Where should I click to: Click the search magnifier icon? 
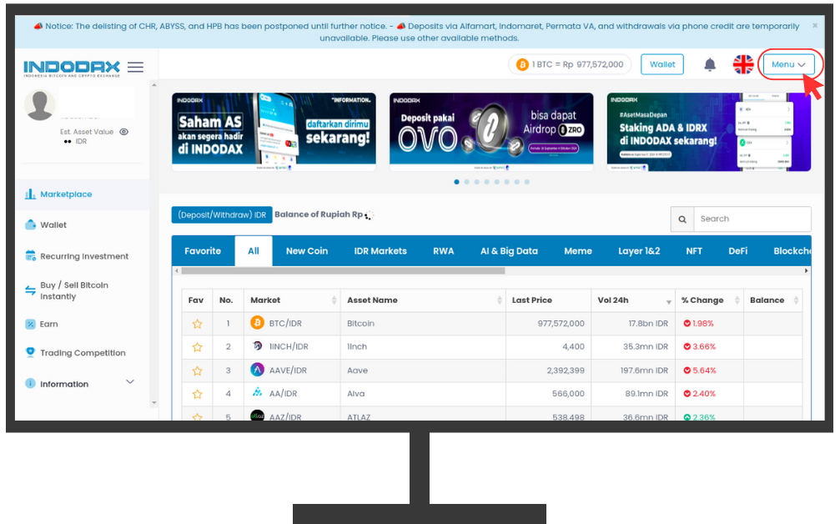pos(682,219)
